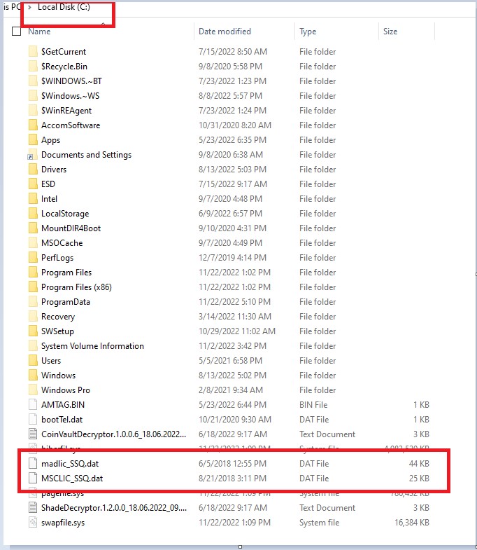Sort files by Date modified column
Image resolution: width=477 pixels, height=550 pixels.
pos(225,32)
